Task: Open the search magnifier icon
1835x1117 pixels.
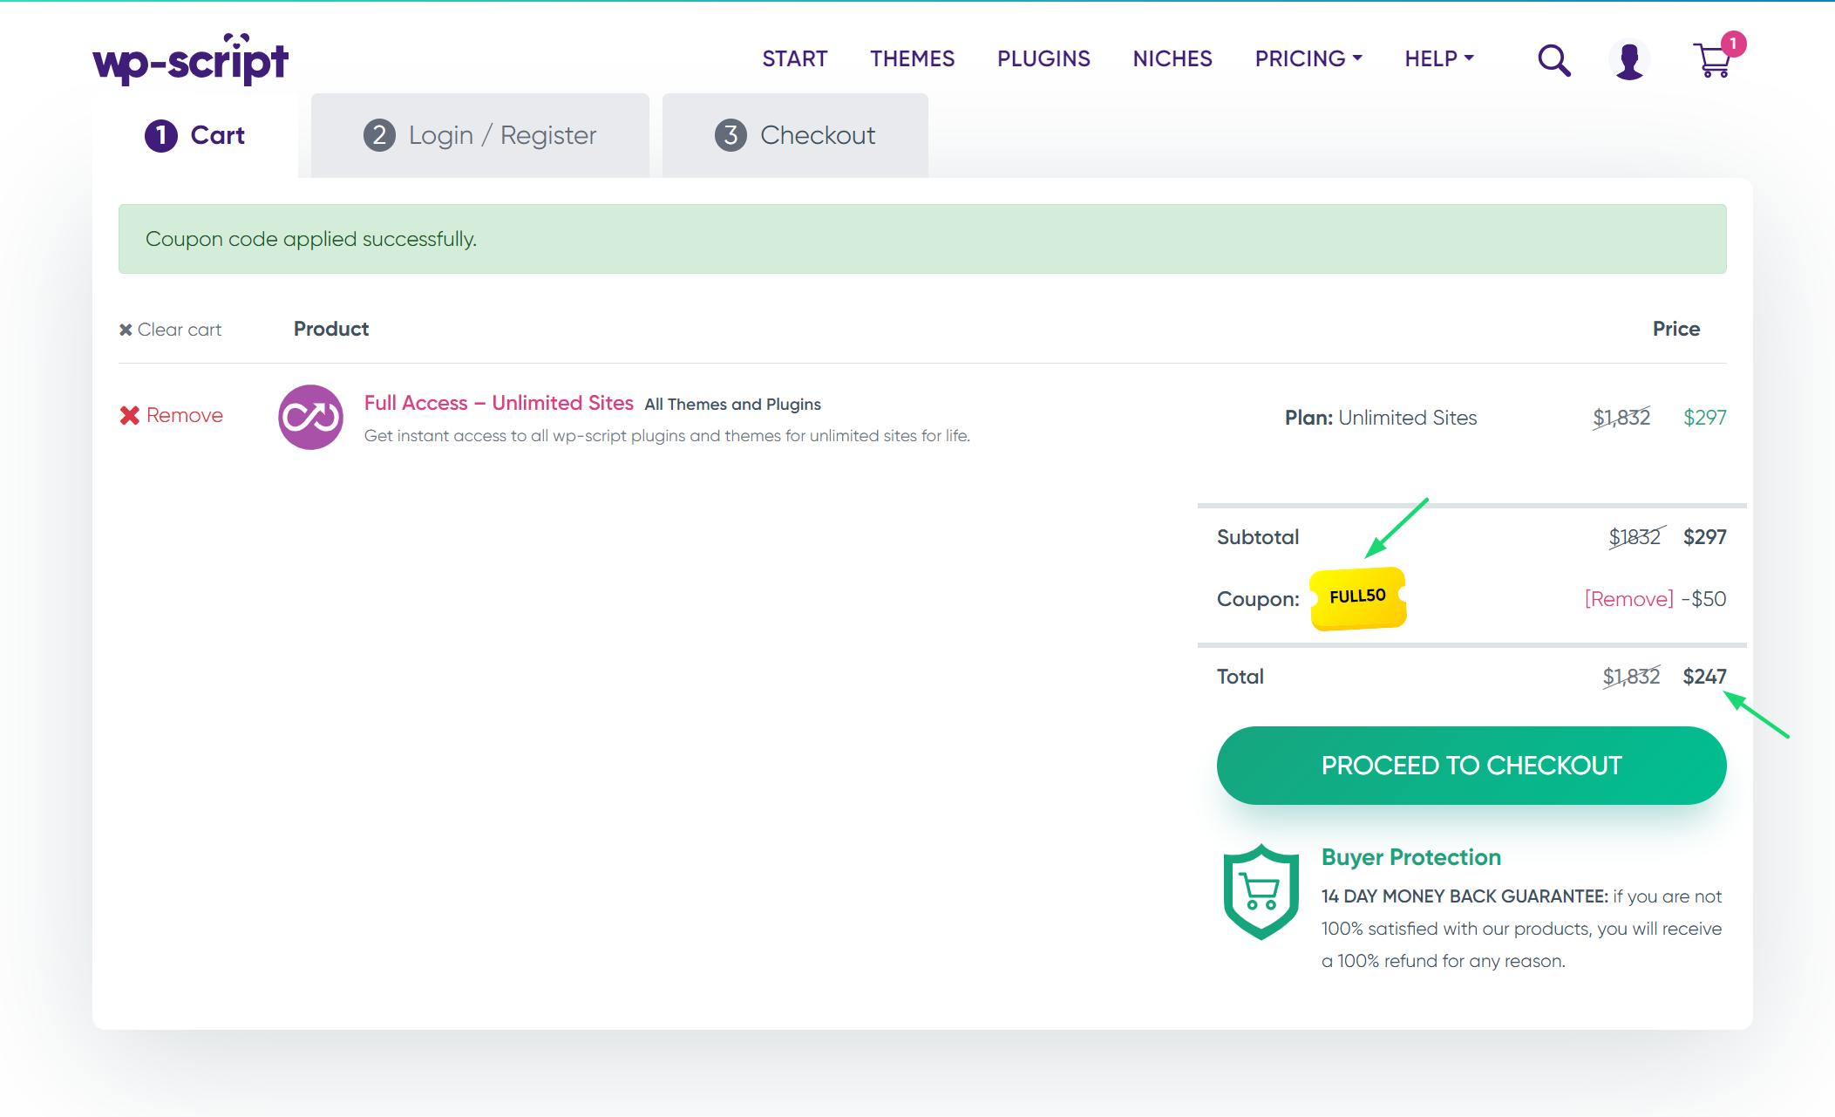Action: point(1553,60)
